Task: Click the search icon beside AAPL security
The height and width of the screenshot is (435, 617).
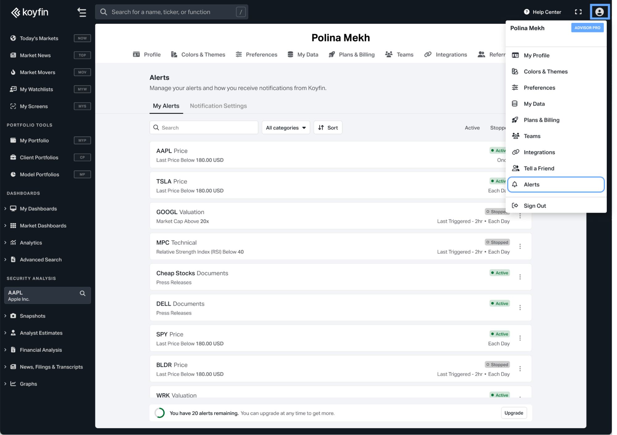Action: (82, 293)
